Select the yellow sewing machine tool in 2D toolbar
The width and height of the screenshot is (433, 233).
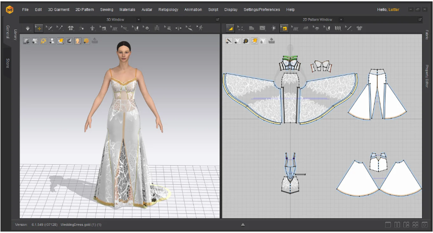284,28
